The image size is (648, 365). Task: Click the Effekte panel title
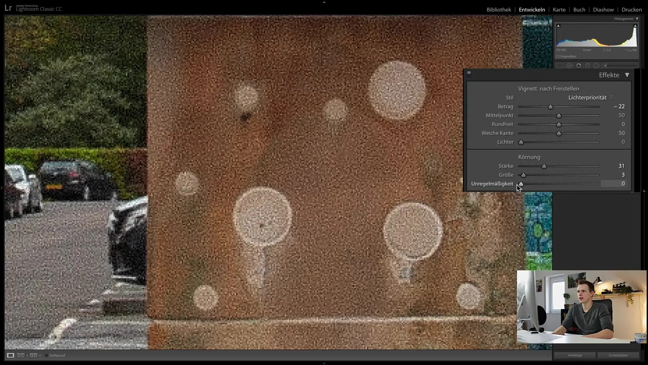(609, 75)
